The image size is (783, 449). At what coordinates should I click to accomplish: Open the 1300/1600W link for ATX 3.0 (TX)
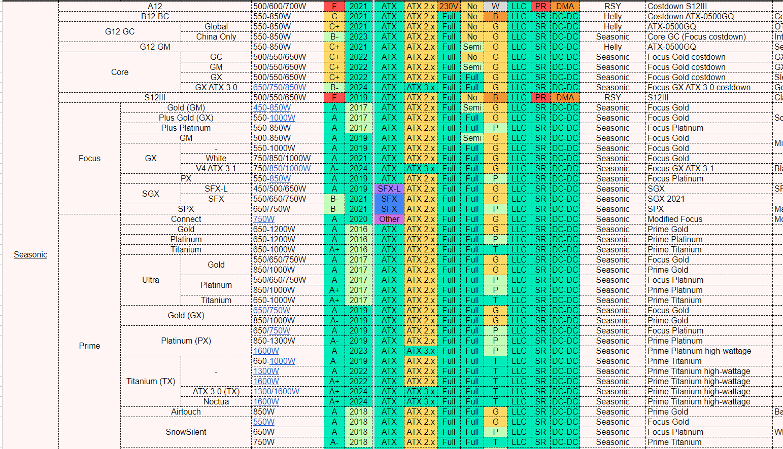pos(277,391)
